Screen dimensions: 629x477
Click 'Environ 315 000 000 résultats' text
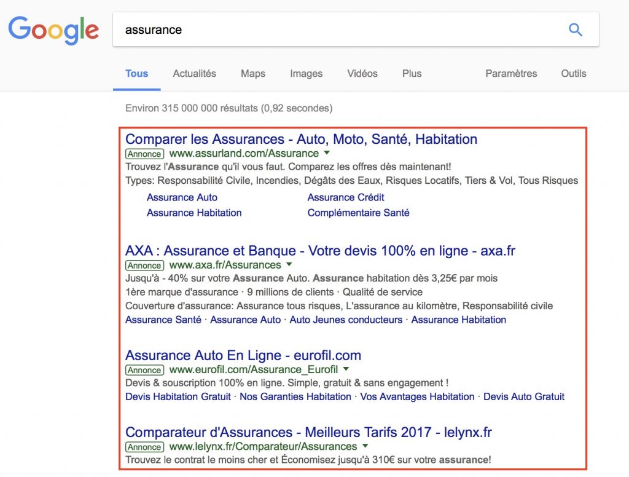(192, 108)
